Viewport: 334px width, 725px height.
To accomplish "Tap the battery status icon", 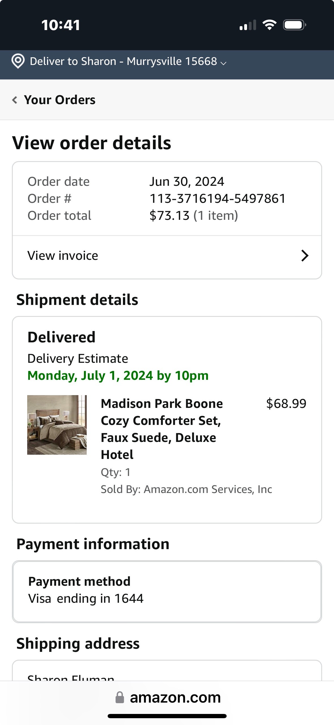I will click(295, 25).
